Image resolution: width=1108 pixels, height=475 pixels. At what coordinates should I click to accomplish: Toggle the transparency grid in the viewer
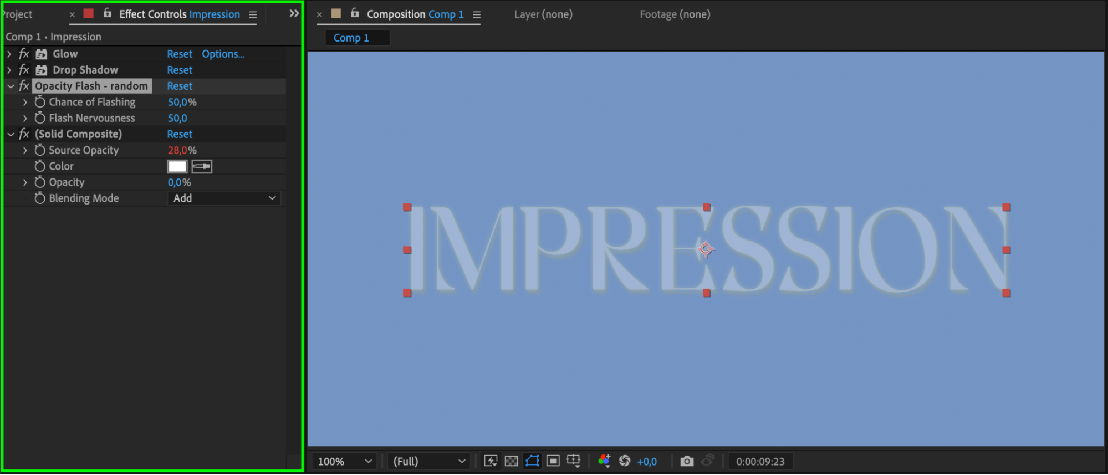(x=512, y=461)
